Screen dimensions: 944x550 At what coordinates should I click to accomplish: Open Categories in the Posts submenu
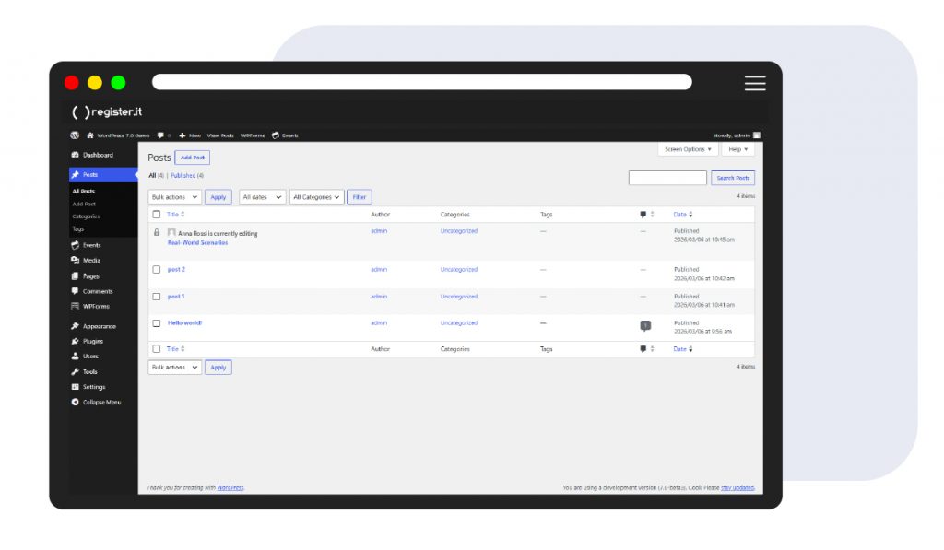coord(86,216)
